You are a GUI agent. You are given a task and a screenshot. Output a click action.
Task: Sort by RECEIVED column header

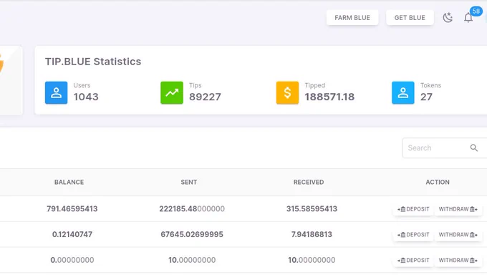tap(309, 182)
